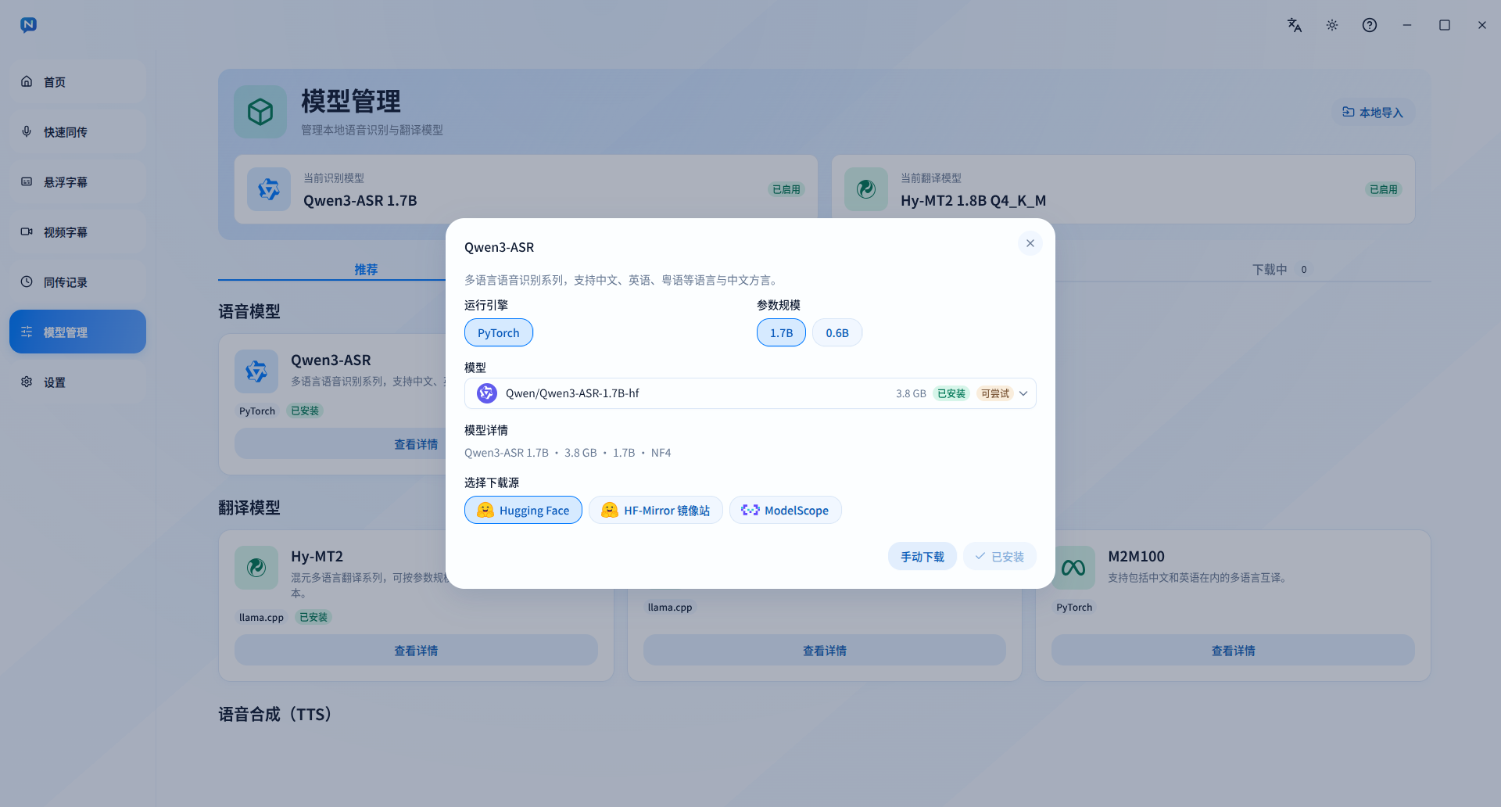Open 模型管理 in the sidebar
This screenshot has width=1501, height=807.
pos(77,332)
